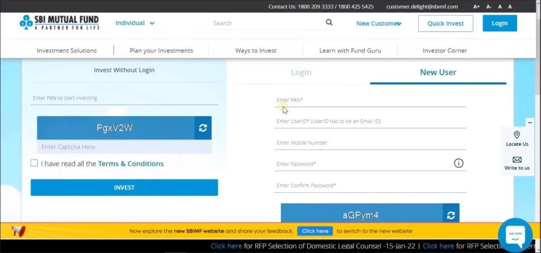This screenshot has width=541, height=253.
Task: Open the Write to us envelope icon
Action: point(517,160)
